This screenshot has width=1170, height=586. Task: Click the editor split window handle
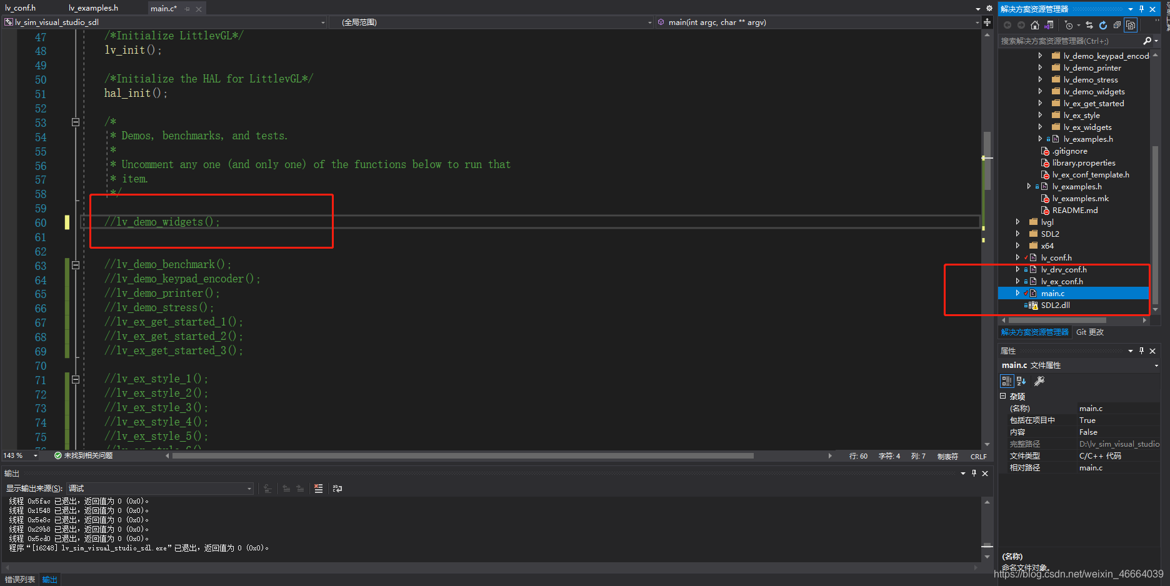(x=987, y=22)
